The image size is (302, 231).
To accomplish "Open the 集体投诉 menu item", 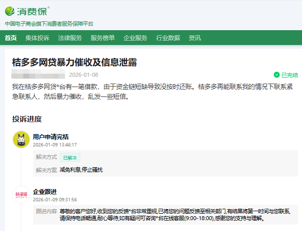I will 38,38.
